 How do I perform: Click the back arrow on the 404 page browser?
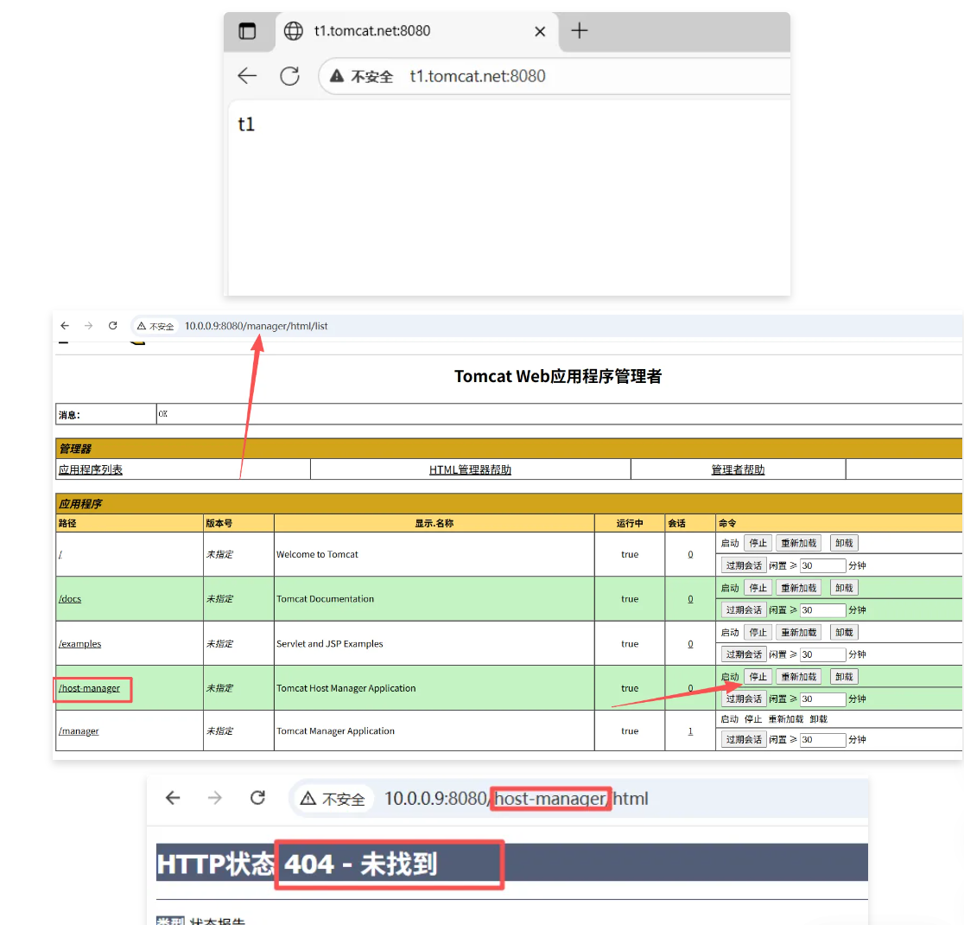[x=173, y=798]
